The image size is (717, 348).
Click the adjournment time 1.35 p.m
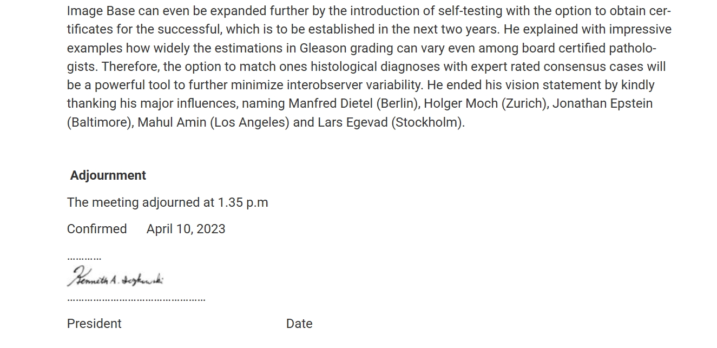243,202
